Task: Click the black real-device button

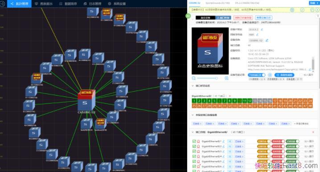Action: click(x=205, y=18)
